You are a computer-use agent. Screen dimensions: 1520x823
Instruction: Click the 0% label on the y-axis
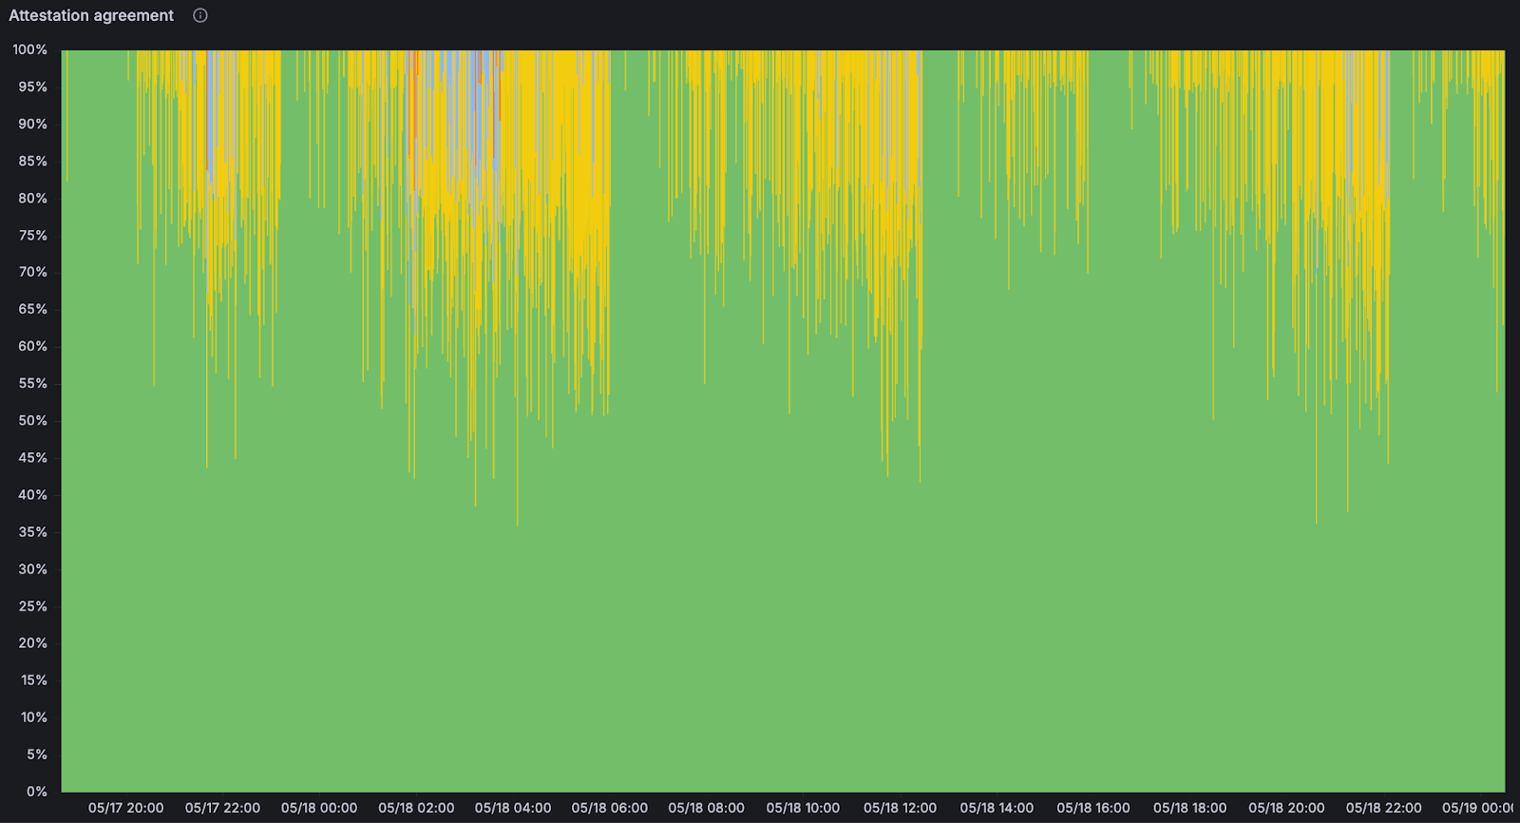pyautogui.click(x=36, y=791)
